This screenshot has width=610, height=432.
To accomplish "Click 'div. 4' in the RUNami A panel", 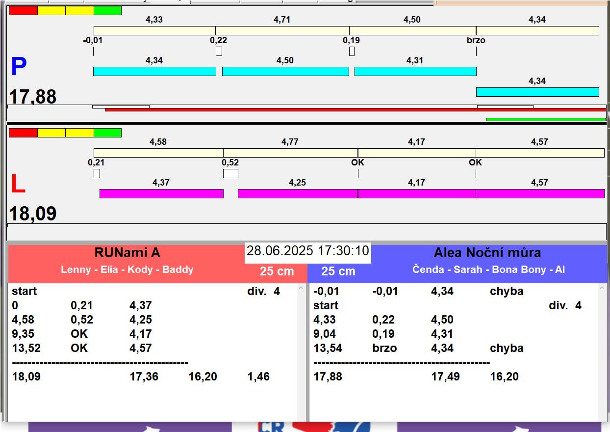I will coord(263,291).
